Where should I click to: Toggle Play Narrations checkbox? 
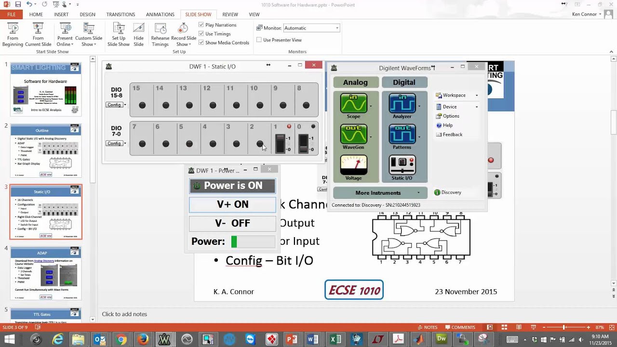click(201, 25)
